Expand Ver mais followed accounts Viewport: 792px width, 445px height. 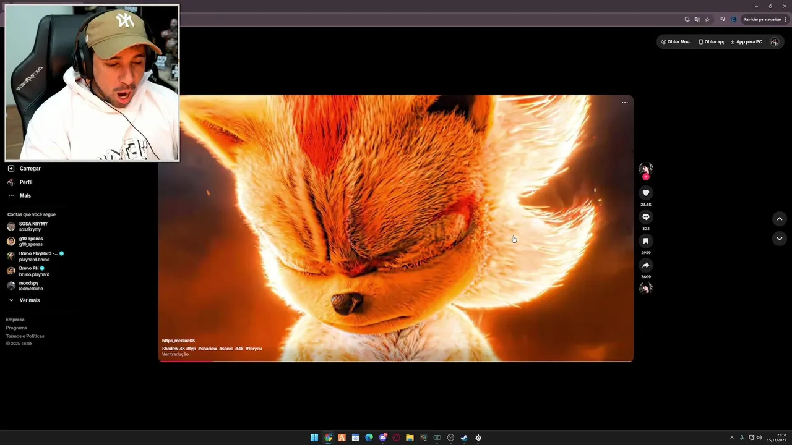click(x=24, y=300)
